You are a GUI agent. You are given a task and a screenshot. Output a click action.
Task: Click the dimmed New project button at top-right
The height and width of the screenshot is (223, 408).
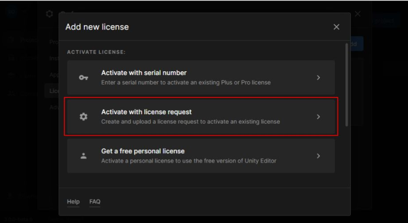coord(385,20)
